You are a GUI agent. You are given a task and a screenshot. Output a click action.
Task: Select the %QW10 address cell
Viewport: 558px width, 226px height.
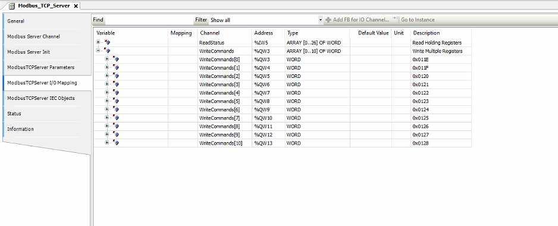pyautogui.click(x=268, y=118)
